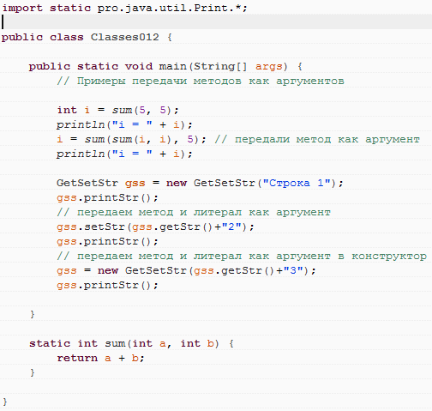Click the comment 'передали метод как аргумент'
Screen dimensions: 432x411
327,140
